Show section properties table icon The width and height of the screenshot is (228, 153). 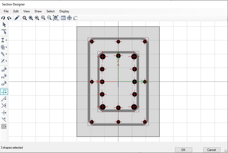tap(63, 18)
